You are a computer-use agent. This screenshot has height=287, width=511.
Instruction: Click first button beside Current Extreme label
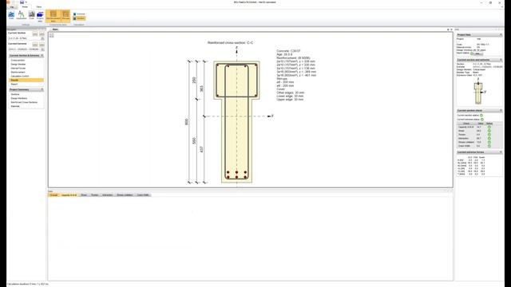pyautogui.click(x=35, y=44)
